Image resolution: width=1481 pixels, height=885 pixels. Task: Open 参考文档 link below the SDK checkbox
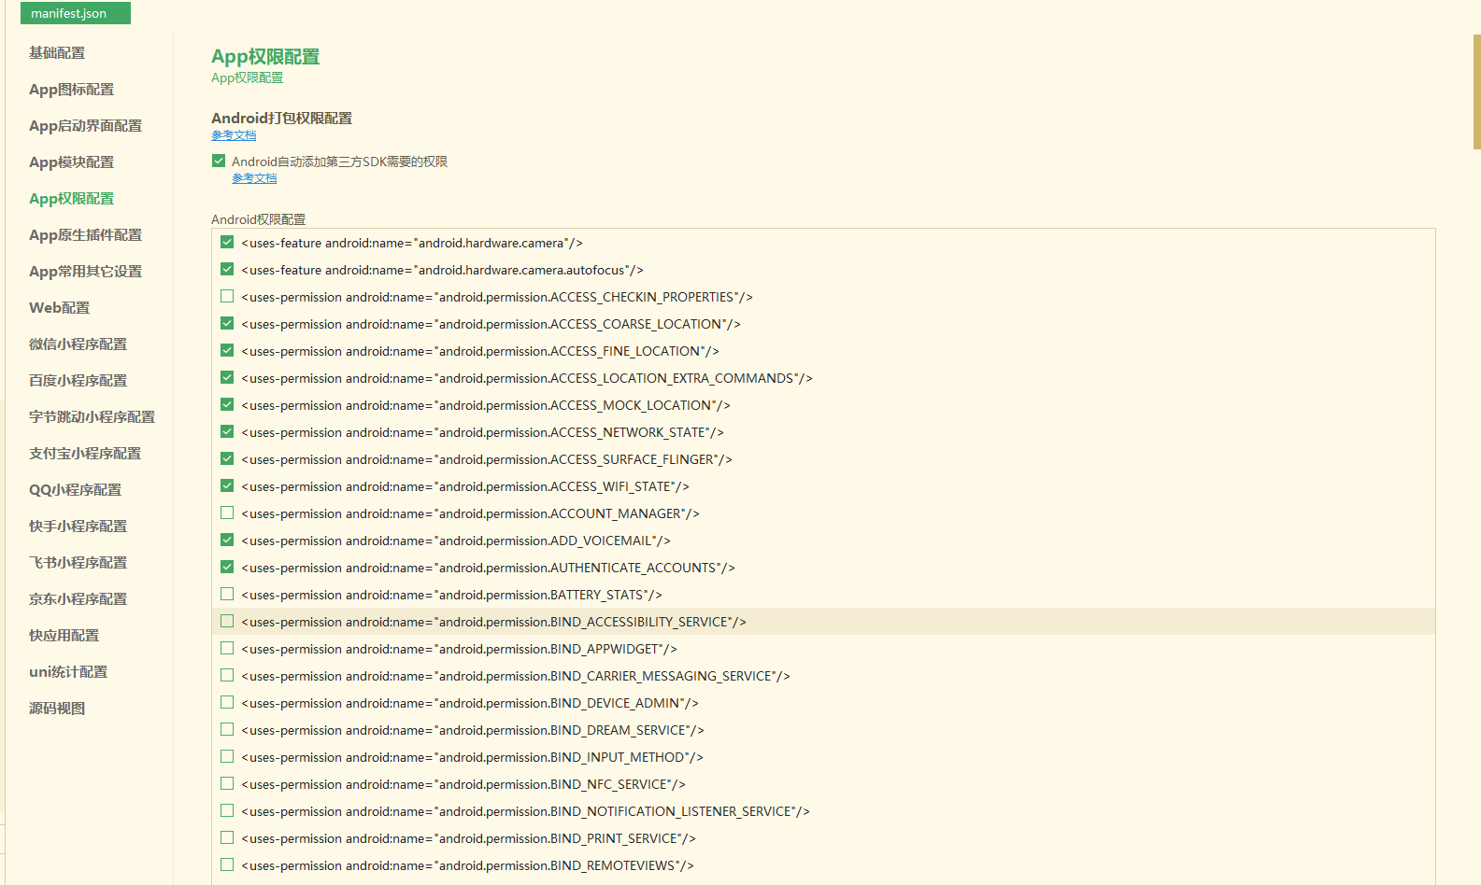click(x=254, y=179)
